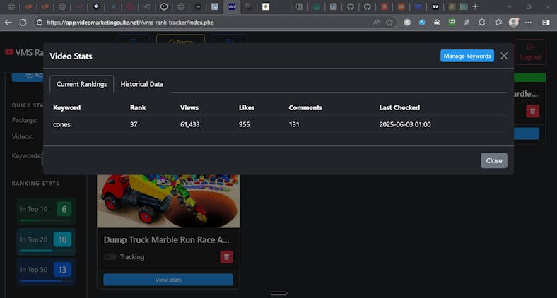This screenshot has width=557, height=298.
Task: Go back using browser back arrow
Action: tap(8, 23)
